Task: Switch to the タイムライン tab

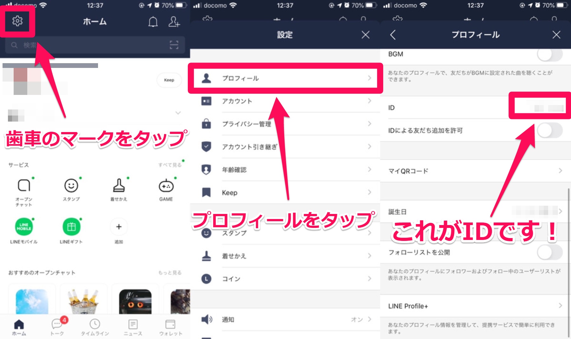Action: 95,327
